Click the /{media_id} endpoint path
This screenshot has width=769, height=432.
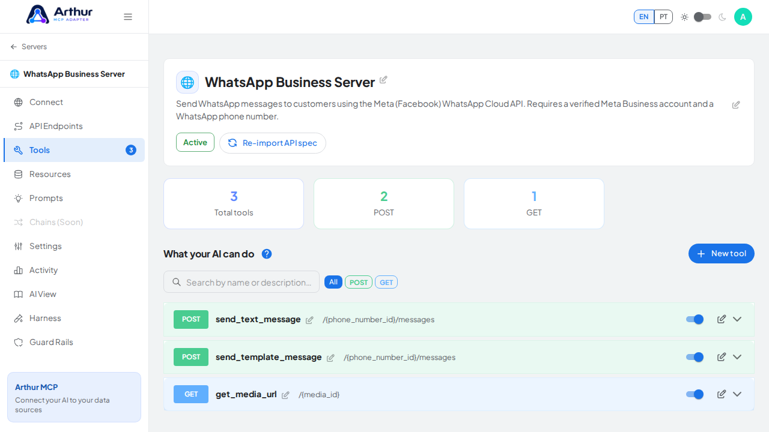click(319, 395)
